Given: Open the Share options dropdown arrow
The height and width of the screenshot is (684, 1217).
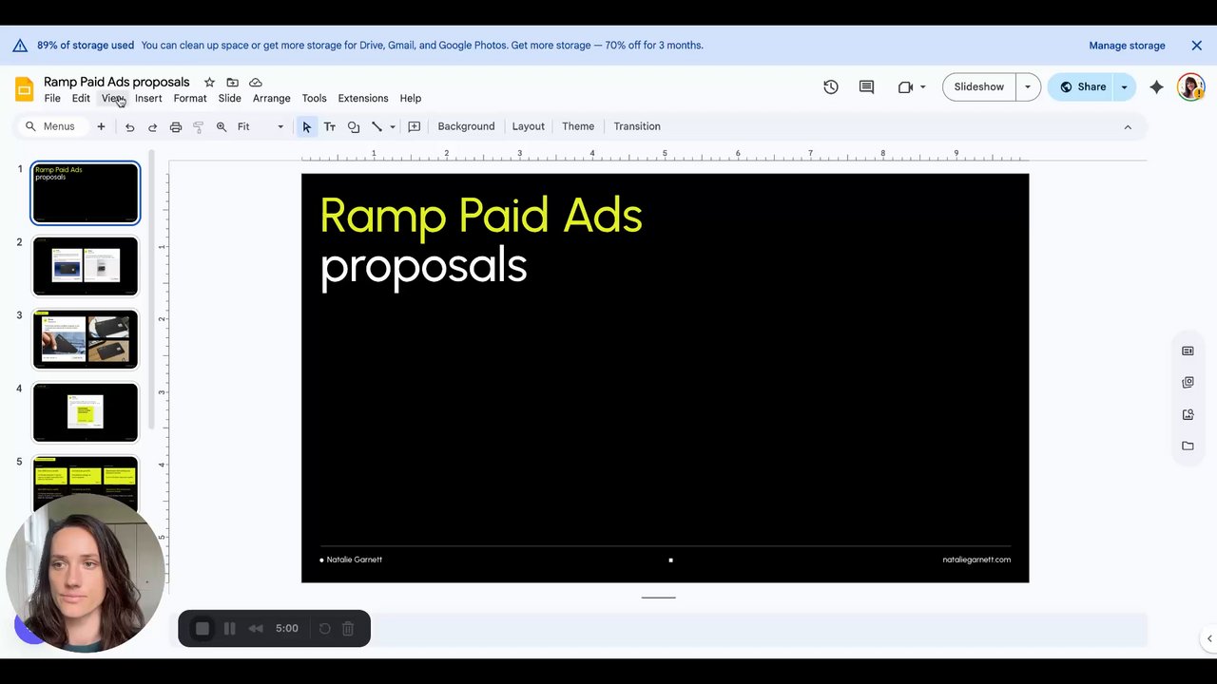Looking at the screenshot, I should point(1124,86).
